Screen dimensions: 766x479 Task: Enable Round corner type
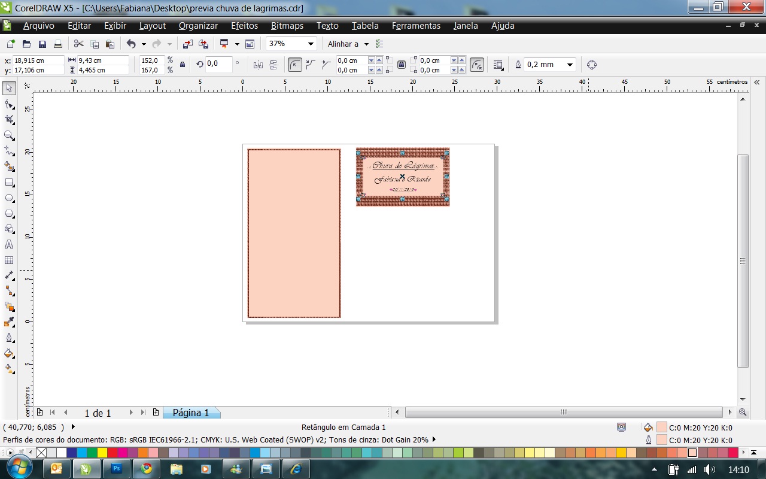[x=295, y=65]
